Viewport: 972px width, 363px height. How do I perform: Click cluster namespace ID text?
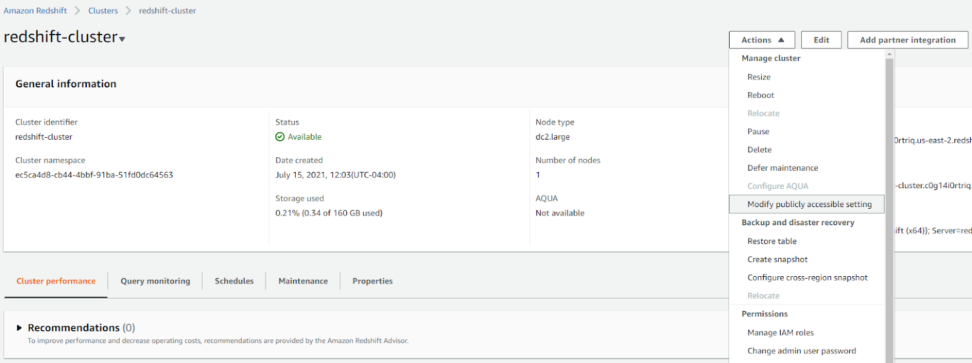(x=94, y=175)
